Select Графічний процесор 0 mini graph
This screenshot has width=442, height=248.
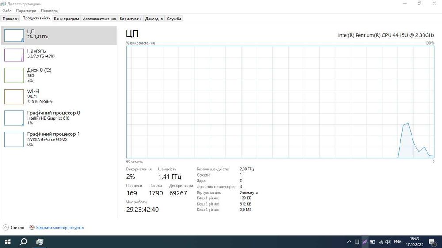(14, 118)
